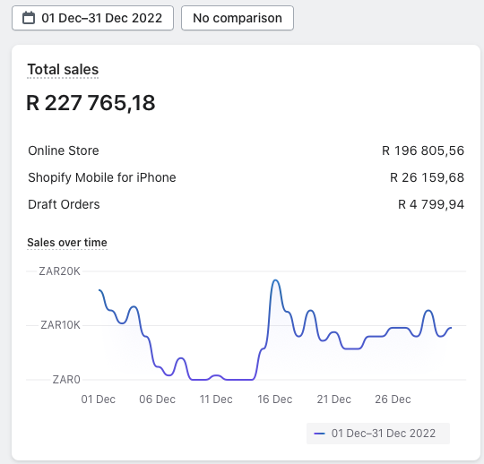The image size is (484, 464).
Task: Click the Online Store channel row
Action: click(x=246, y=150)
